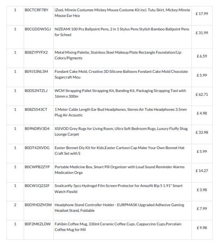Select quantity 2 in the Headphone Stand row

tap(15, 205)
